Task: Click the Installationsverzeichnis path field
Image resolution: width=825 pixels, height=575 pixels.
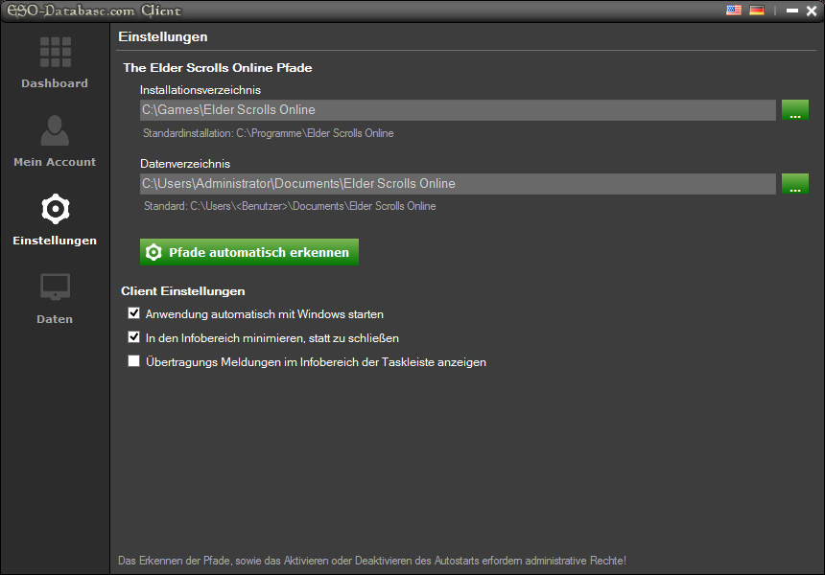Action: tap(458, 110)
